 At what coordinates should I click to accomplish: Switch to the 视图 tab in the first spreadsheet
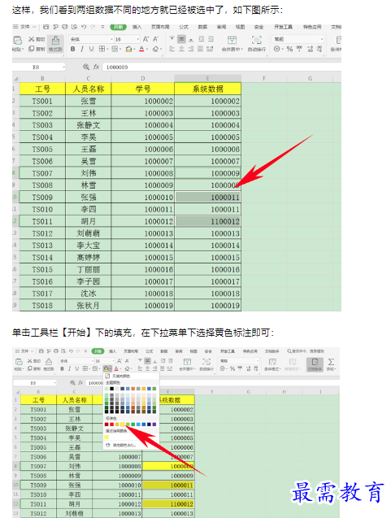coord(240,27)
